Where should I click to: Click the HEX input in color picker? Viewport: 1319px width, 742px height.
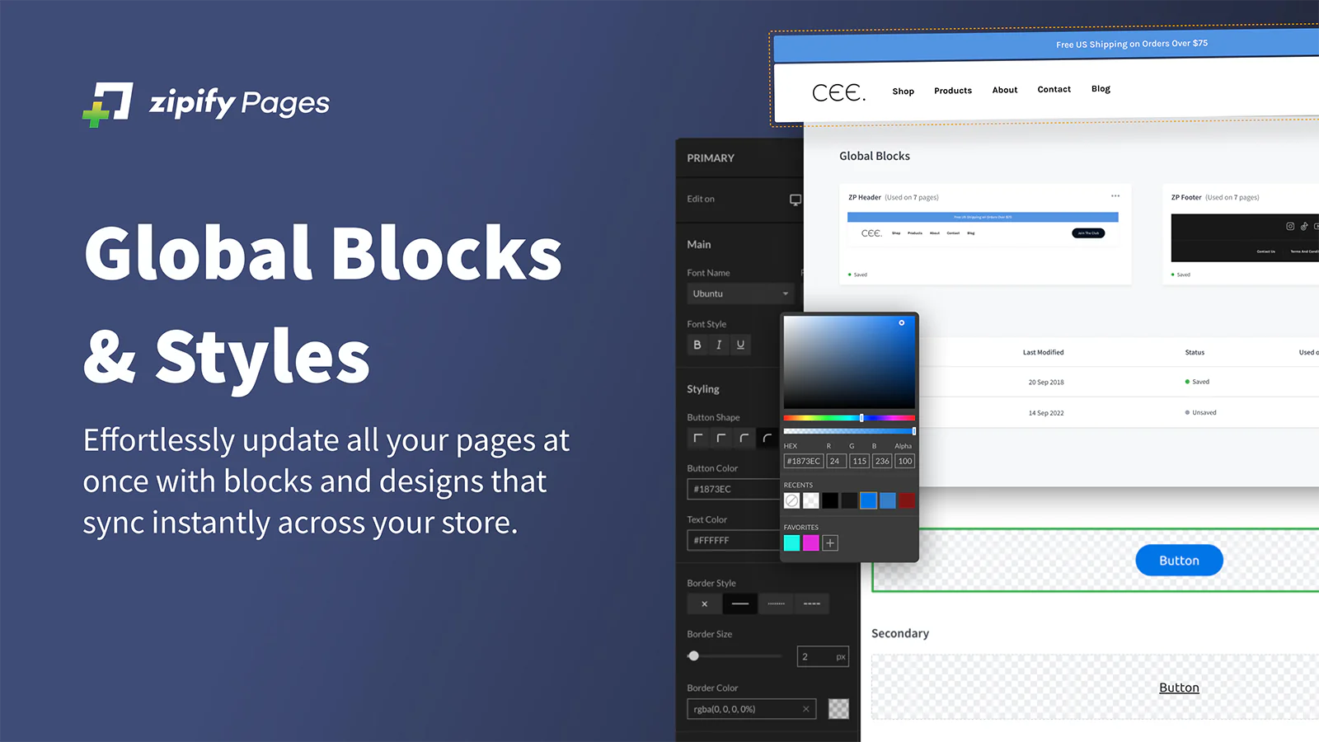point(804,461)
